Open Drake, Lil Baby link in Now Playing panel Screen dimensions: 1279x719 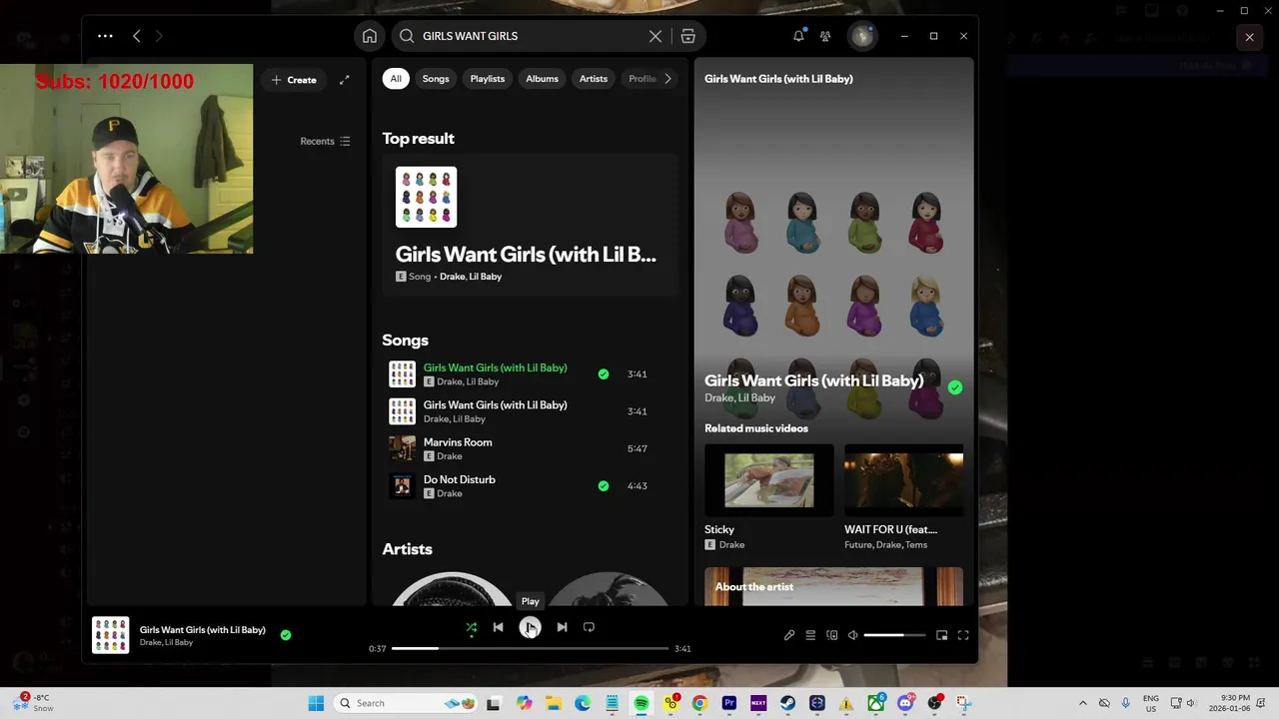pos(739,397)
